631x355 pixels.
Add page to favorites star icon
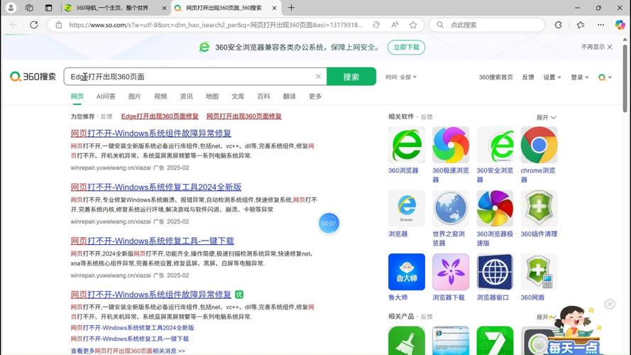click(x=413, y=25)
